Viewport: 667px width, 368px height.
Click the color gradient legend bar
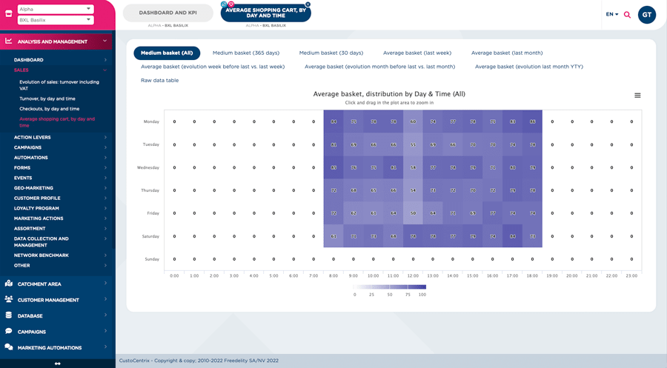390,287
